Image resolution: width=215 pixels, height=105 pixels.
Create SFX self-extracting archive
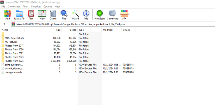[124, 14]
